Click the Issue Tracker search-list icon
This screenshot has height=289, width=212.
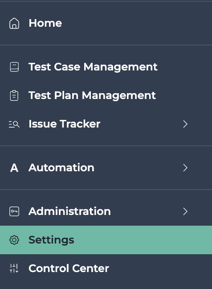(14, 124)
